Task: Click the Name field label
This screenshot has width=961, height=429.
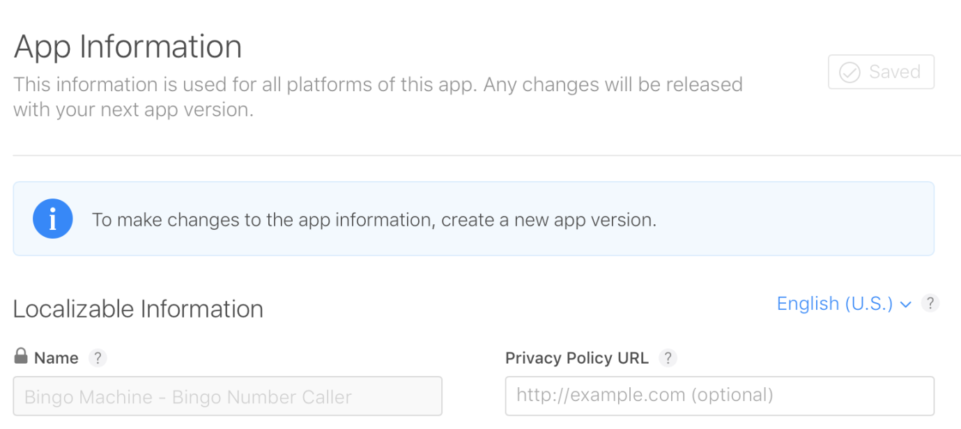Action: click(56, 358)
